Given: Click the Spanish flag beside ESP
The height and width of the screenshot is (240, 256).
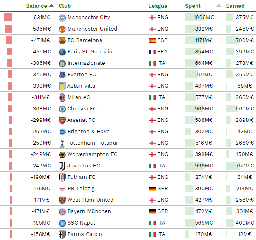Looking at the screenshot, I should pos(152,40).
